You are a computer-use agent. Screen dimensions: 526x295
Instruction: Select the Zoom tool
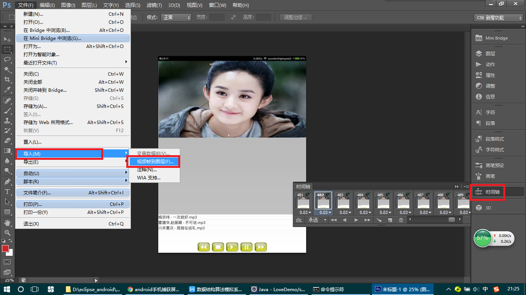(7, 233)
